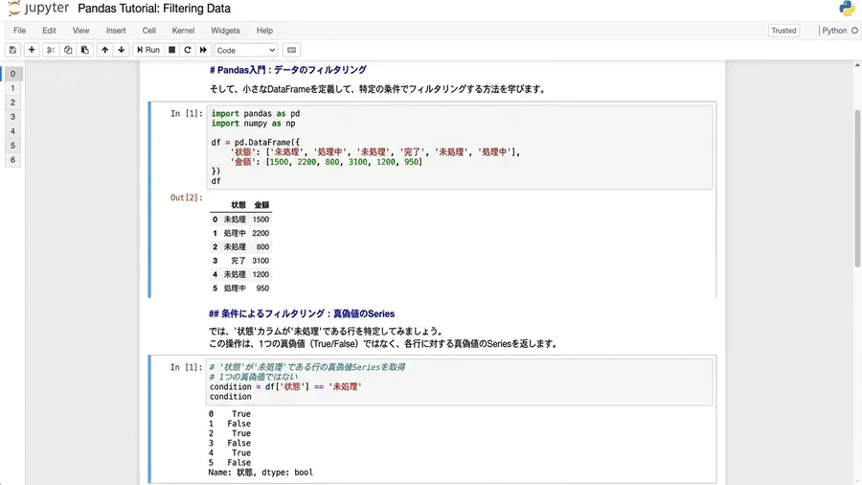Select sidebar row 4
This screenshot has height=485, width=862.
point(12,131)
